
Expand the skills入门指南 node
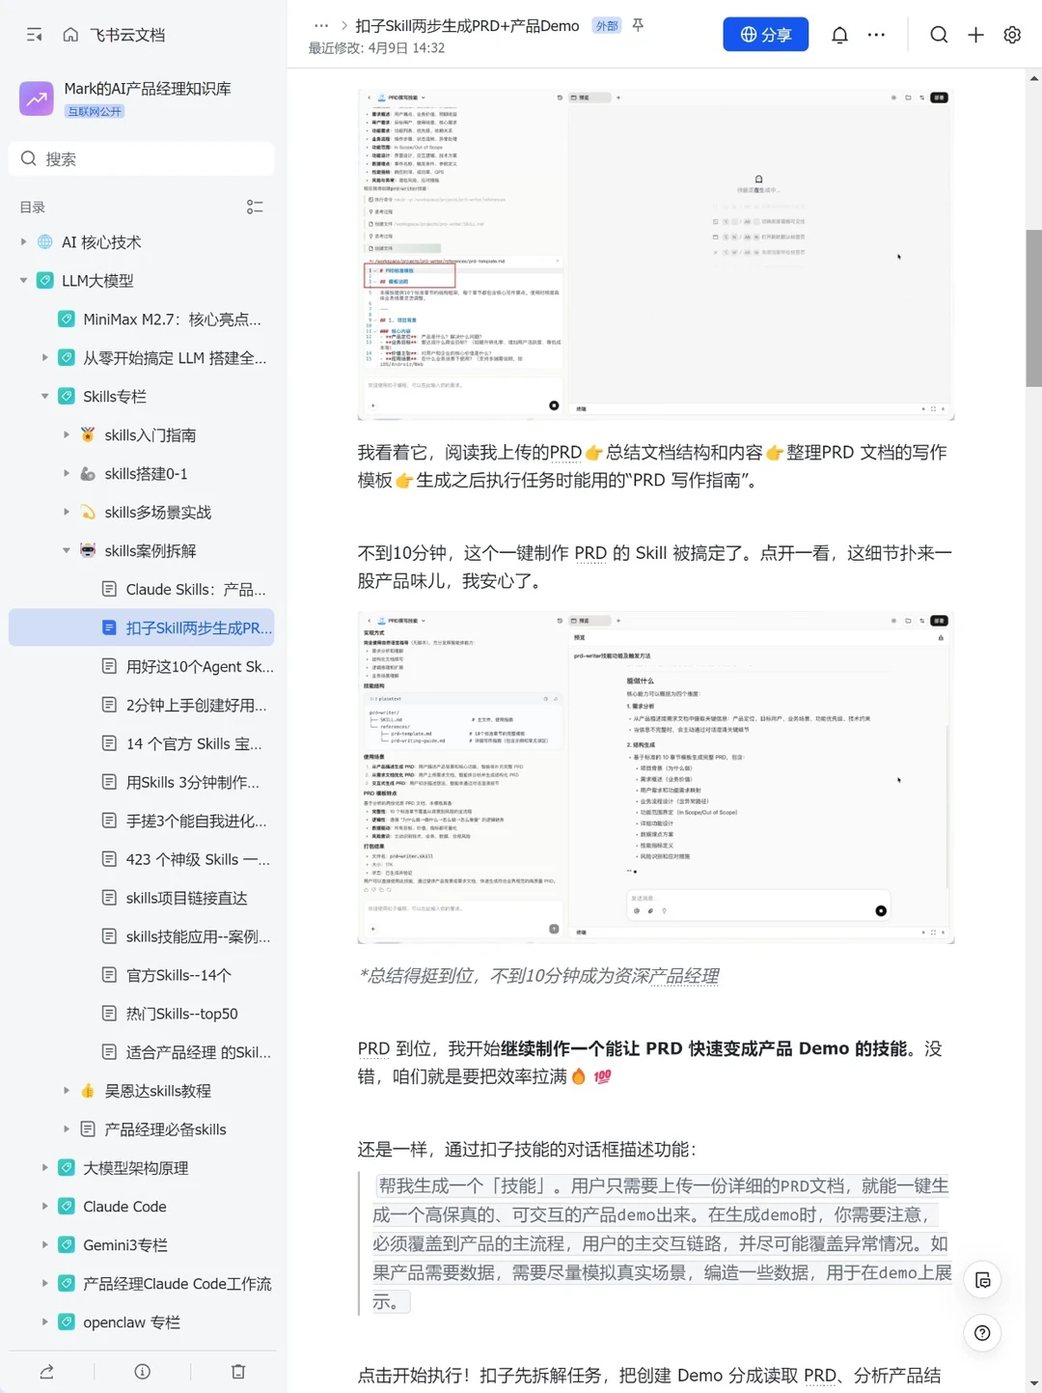pyautogui.click(x=66, y=435)
